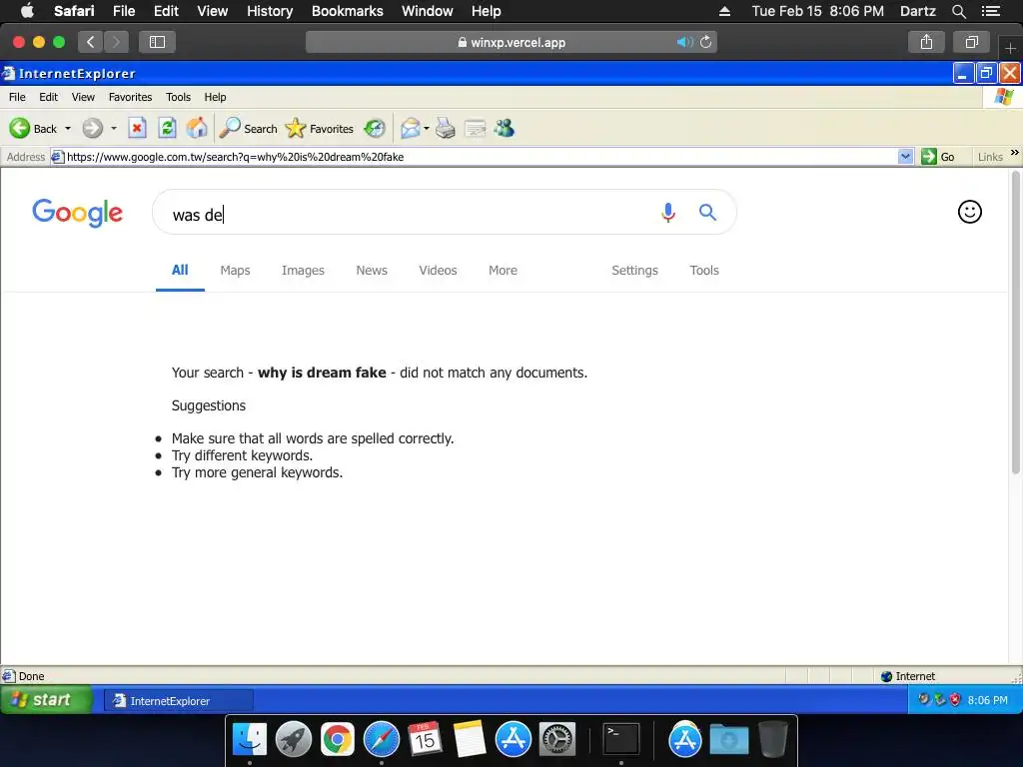The width and height of the screenshot is (1023, 767).
Task: Open Terminal from the Dock
Action: tap(620, 739)
